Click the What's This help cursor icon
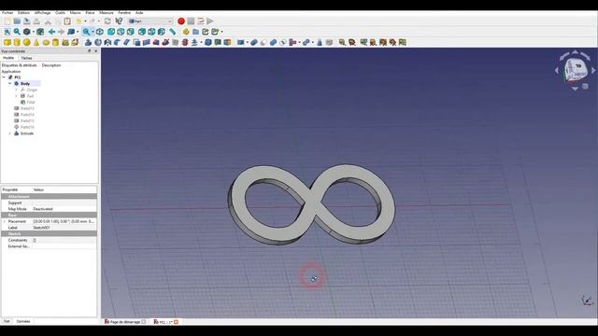This screenshot has height=336, width=598. click(119, 21)
